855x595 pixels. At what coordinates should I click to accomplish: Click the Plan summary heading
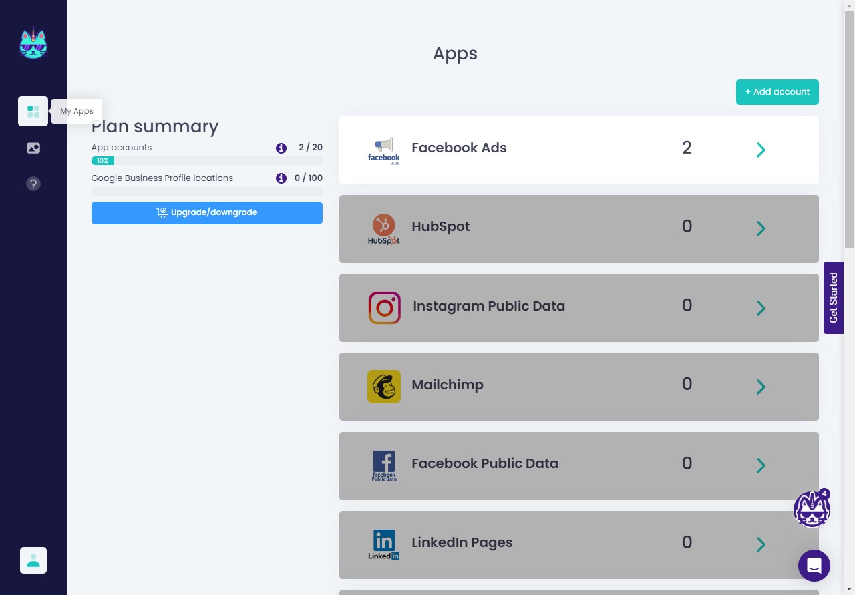click(155, 127)
